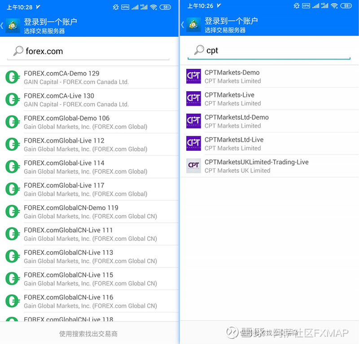Tap green logo of FOREX.comGlobalCN-Live 111
The height and width of the screenshot is (344, 359).
pos(13,234)
